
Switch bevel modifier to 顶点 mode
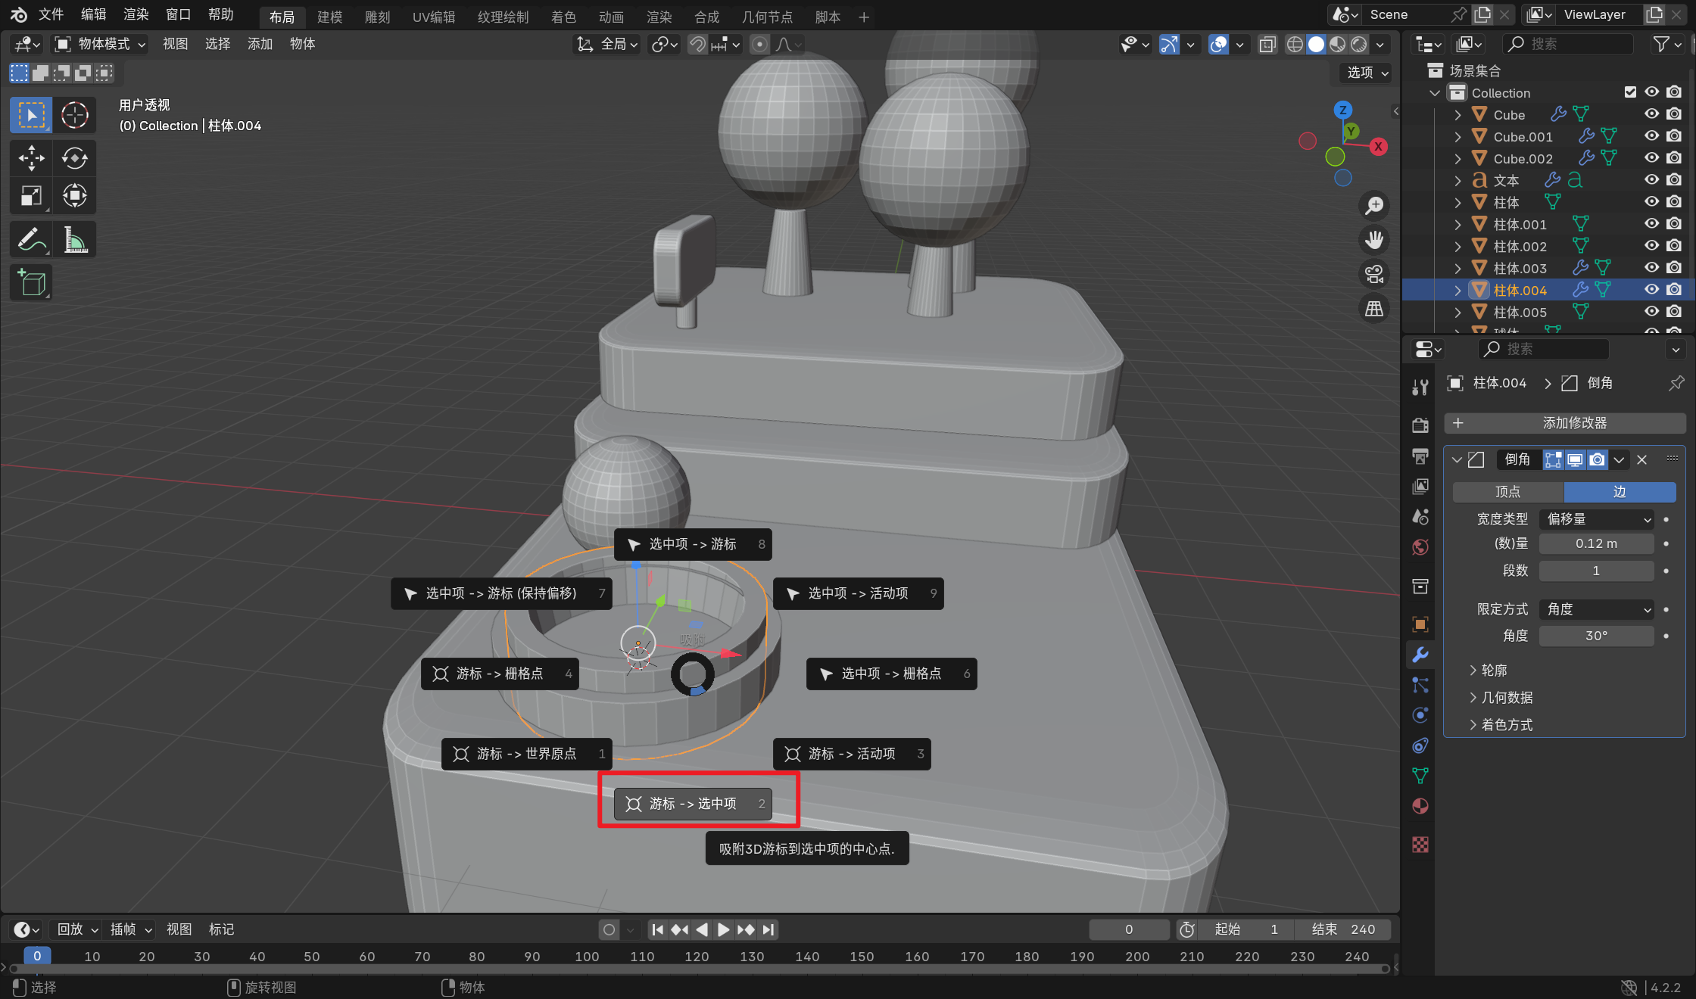1507,492
